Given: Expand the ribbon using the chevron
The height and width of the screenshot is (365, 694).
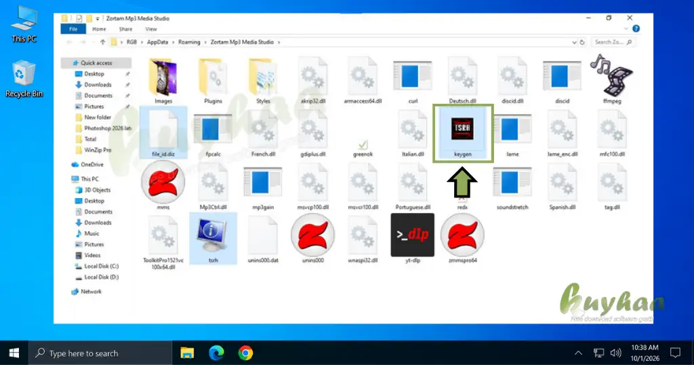Looking at the screenshot, I should [x=626, y=28].
